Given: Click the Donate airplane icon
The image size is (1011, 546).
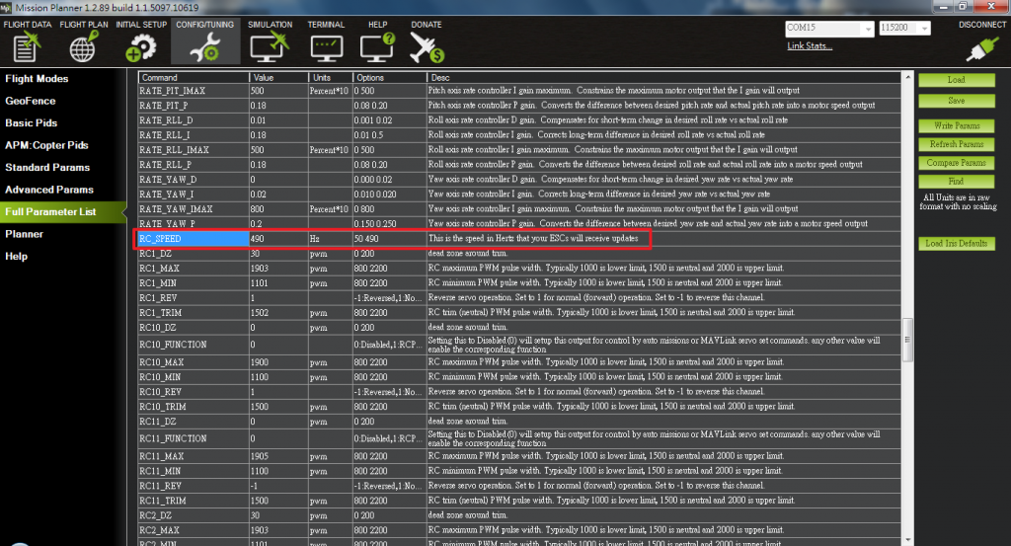Looking at the screenshot, I should tap(427, 47).
